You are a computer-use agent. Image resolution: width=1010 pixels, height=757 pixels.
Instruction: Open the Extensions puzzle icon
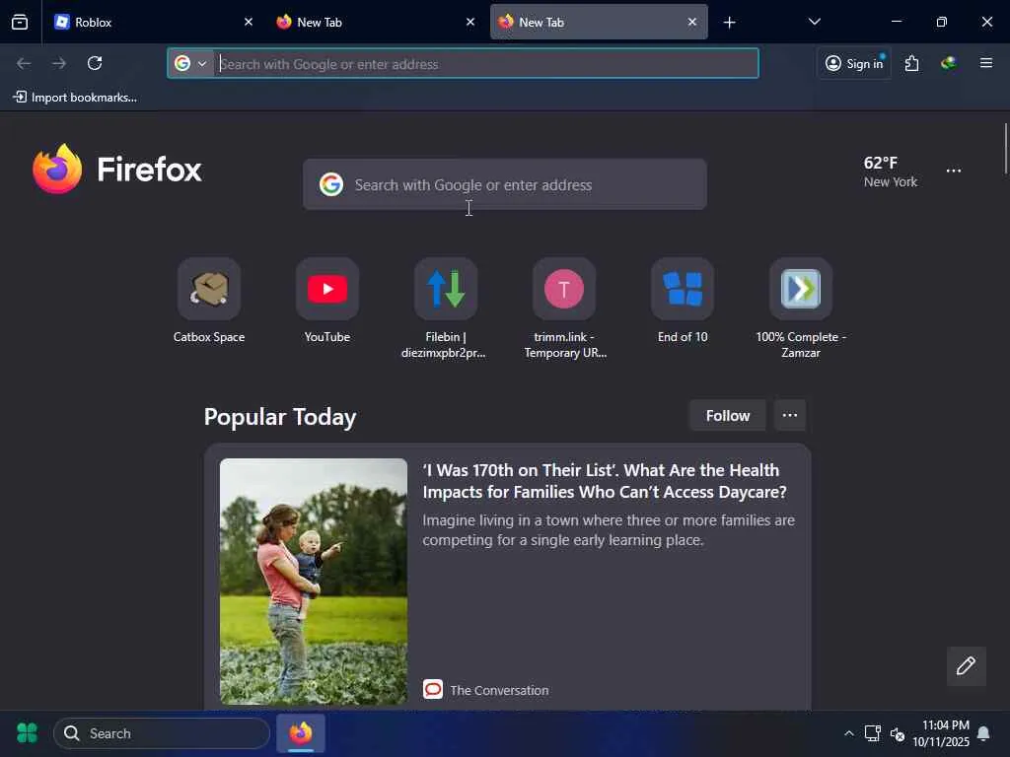(911, 63)
